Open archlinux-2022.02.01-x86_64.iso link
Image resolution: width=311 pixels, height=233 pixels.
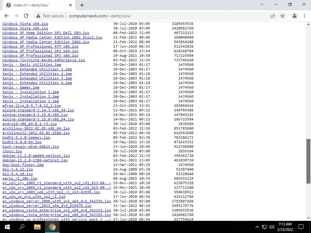(x=36, y=128)
